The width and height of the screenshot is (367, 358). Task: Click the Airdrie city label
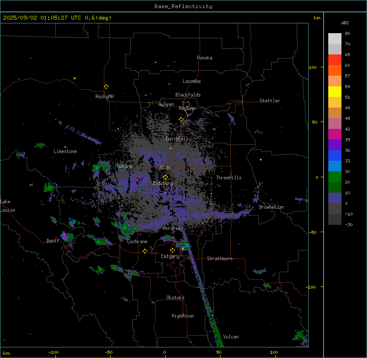pos(172,228)
